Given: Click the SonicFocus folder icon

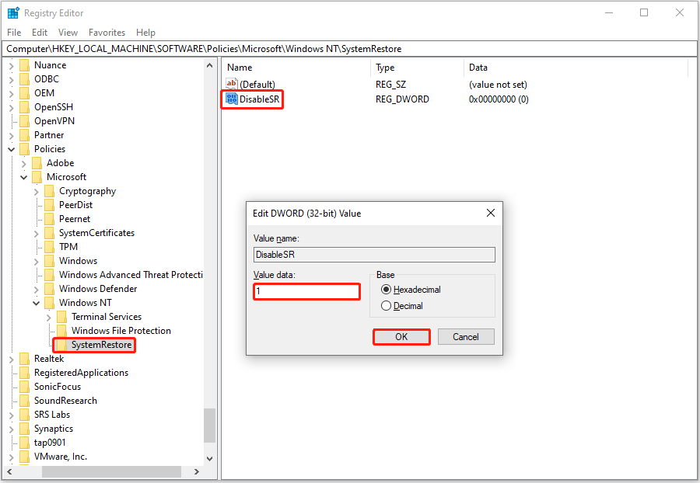Looking at the screenshot, I should (25, 387).
